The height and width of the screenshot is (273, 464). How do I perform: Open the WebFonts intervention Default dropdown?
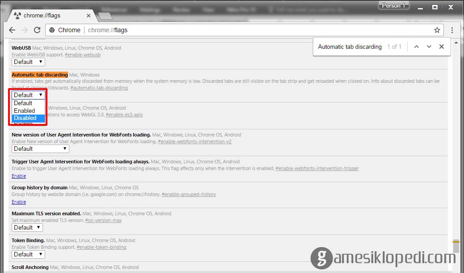coord(40,149)
